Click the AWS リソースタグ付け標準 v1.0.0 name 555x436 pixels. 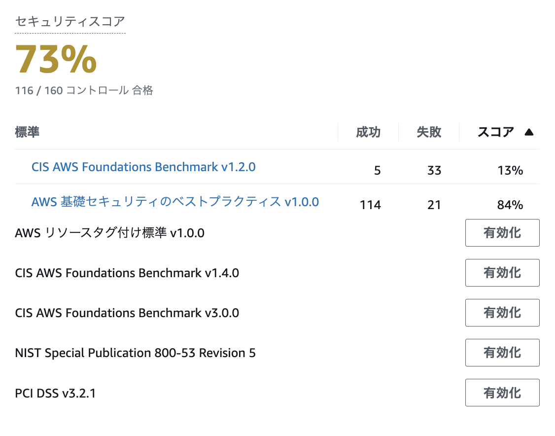coord(110,233)
